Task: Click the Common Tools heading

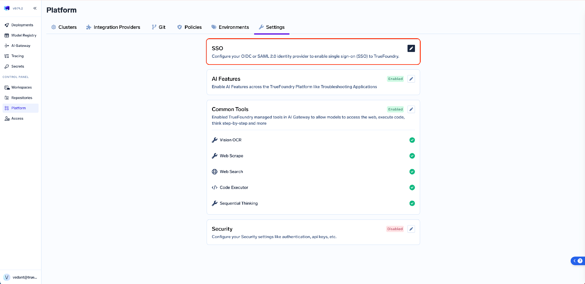Action: pyautogui.click(x=230, y=109)
